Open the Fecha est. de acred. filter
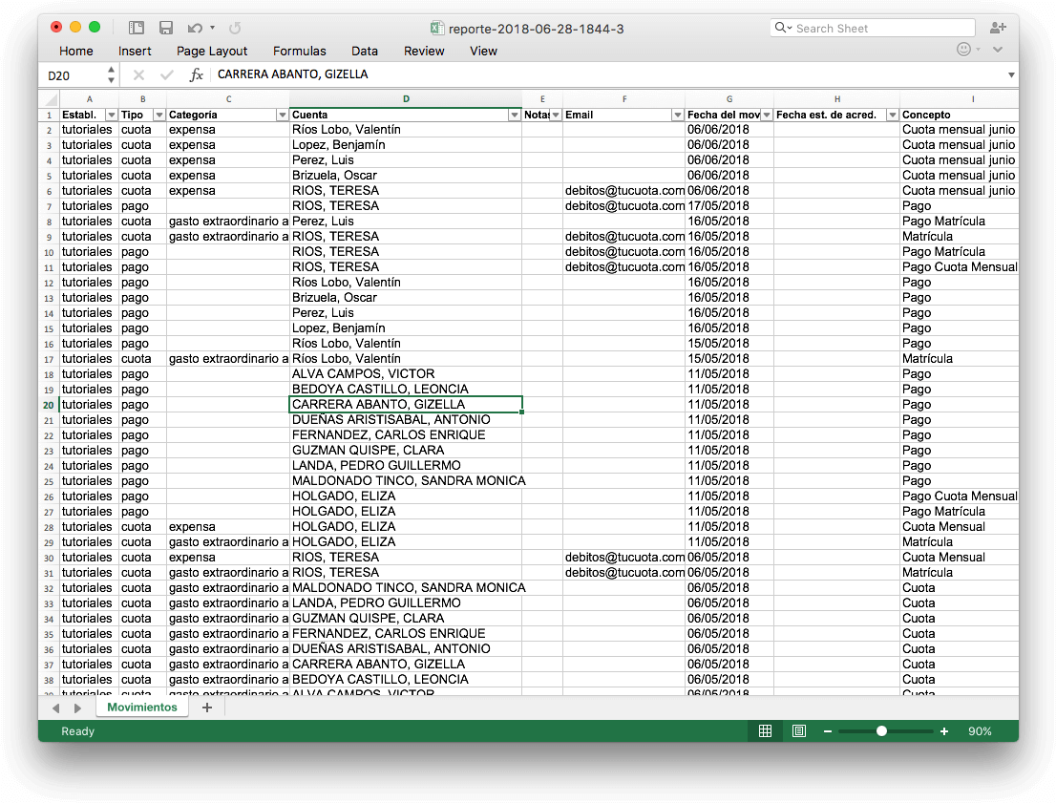Viewport: 1056px width, 803px height. pyautogui.click(x=893, y=116)
